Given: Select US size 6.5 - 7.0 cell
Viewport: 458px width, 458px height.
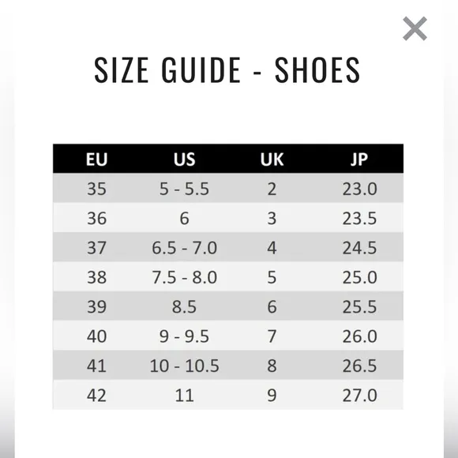Looking at the screenshot, I should [x=184, y=248].
